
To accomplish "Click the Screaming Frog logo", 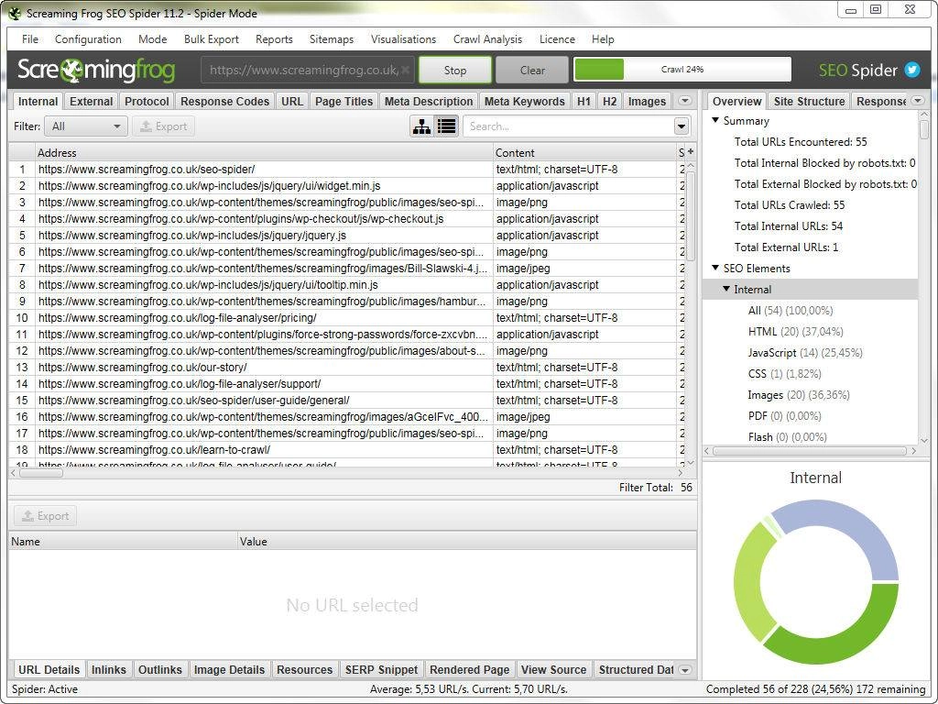I will click(x=95, y=70).
